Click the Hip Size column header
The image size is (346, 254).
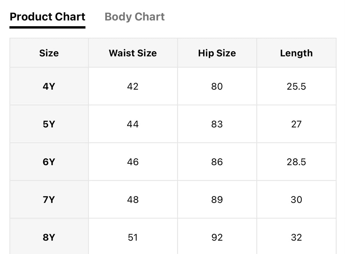pos(217,53)
